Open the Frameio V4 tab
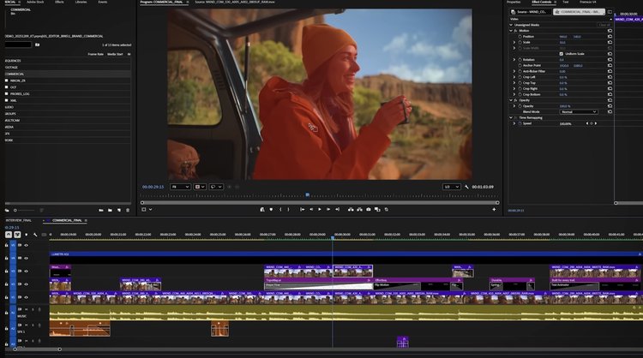This screenshot has height=358, width=643. (587, 2)
